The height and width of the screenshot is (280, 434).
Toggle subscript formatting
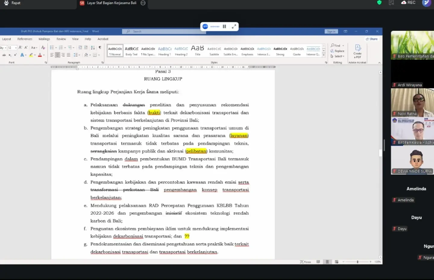coord(10,55)
